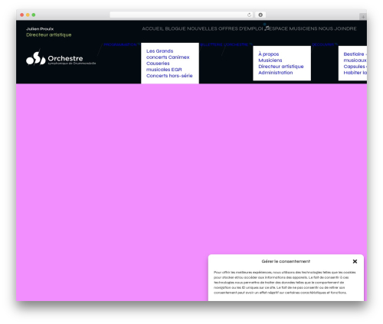Go to NOUS JOINDRE
The width and height of the screenshot is (383, 324).
pos(337,28)
